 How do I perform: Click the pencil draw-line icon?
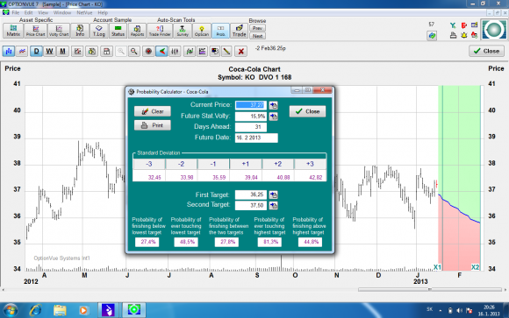(226, 51)
